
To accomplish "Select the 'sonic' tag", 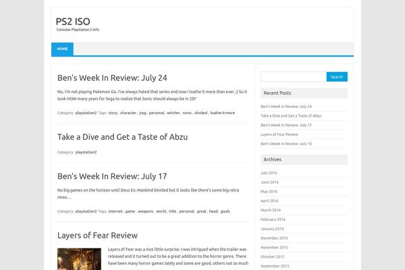I will [187, 113].
